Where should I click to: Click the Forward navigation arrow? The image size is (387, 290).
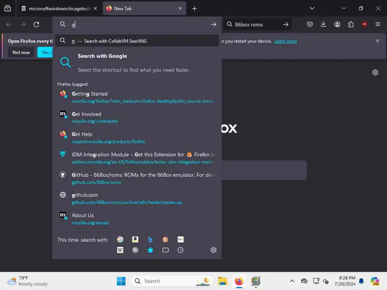pyautogui.click(x=23, y=25)
